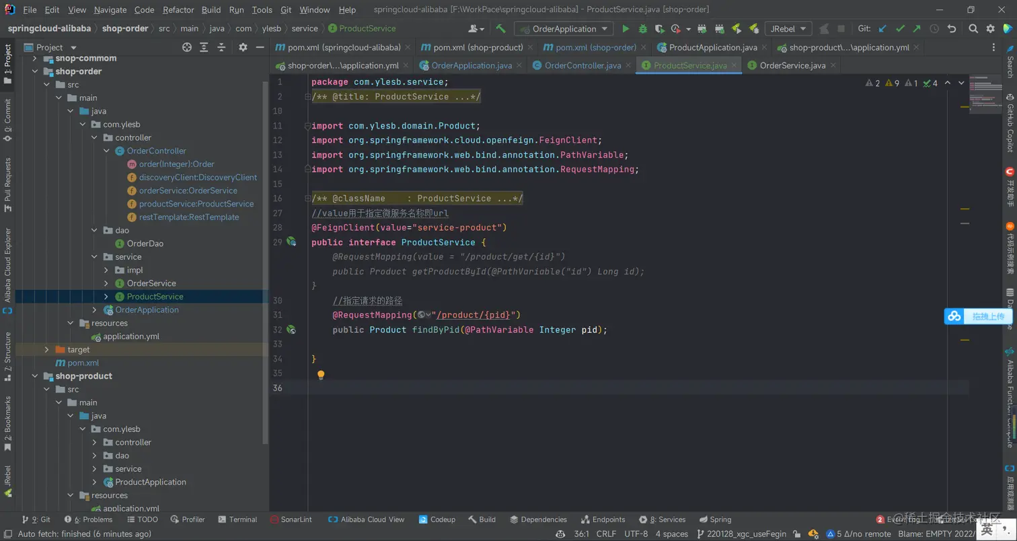Click the CRLF line separator indicator
1017x541 pixels.
pyautogui.click(x=606, y=534)
